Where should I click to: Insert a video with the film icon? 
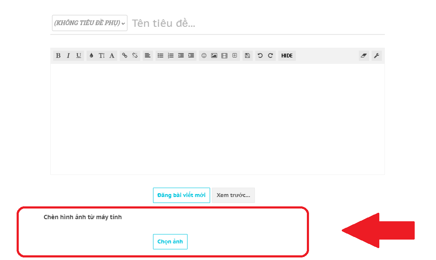(224, 55)
